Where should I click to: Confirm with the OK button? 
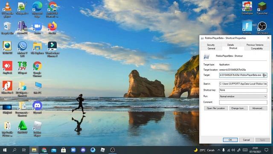pyautogui.click(x=230, y=140)
